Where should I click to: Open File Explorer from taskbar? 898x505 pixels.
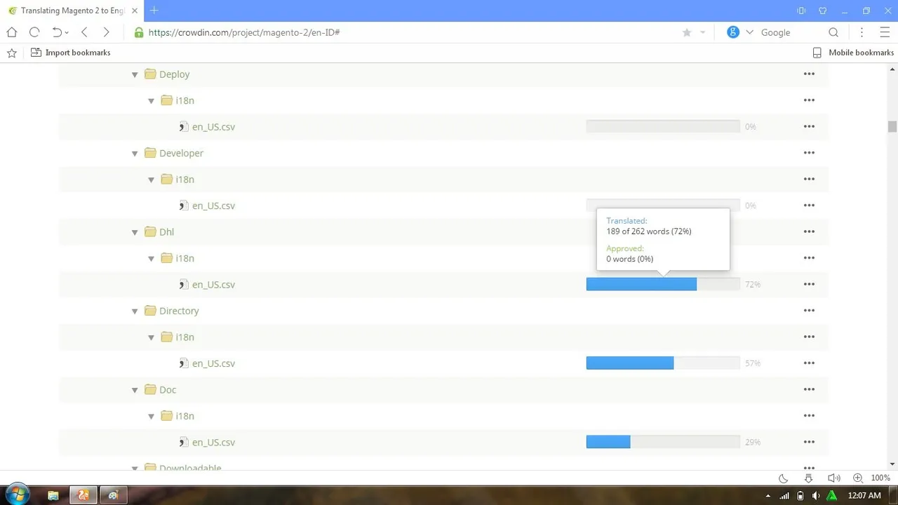point(53,495)
